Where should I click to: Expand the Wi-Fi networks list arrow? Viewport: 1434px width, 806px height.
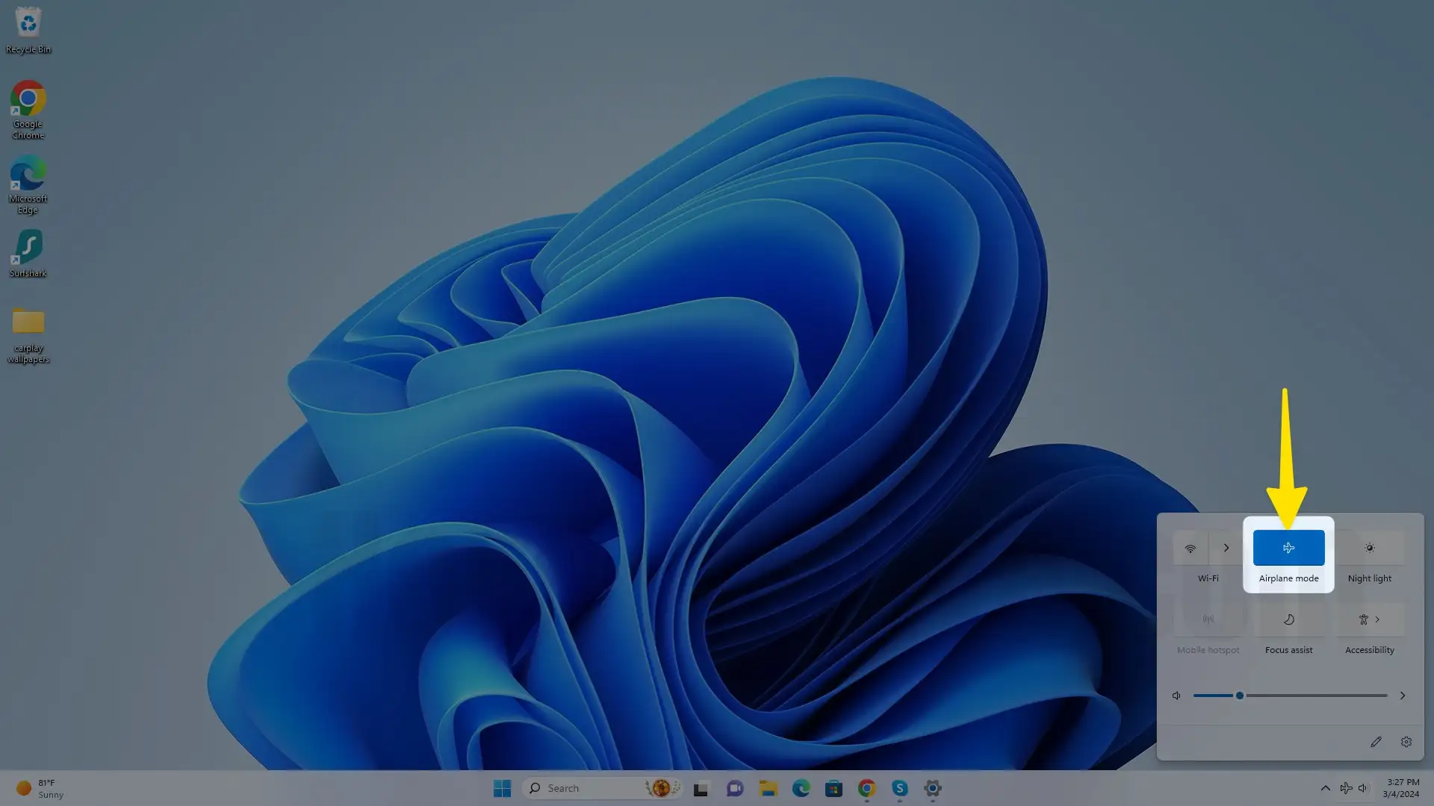[x=1226, y=549]
